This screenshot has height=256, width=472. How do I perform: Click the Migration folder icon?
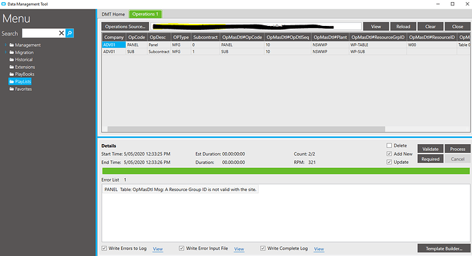coord(12,53)
